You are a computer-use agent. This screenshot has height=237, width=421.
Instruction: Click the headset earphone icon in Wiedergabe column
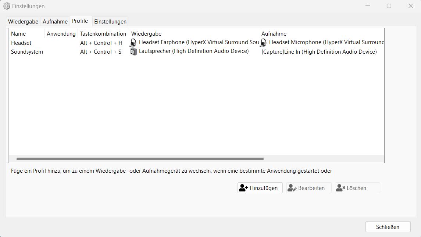pos(133,43)
